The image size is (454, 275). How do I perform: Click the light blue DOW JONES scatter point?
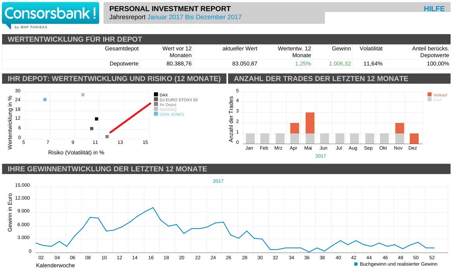(45, 100)
